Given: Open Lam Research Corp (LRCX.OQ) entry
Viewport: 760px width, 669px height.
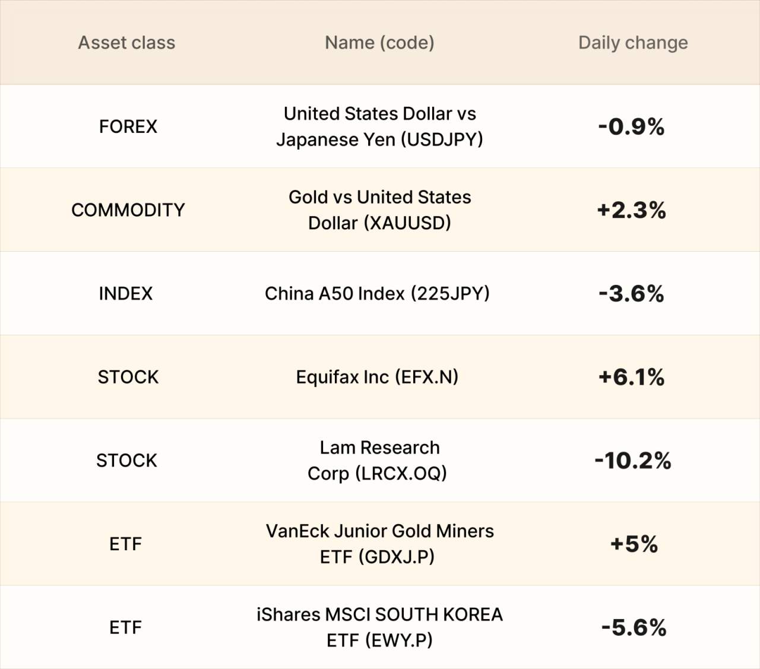Looking at the screenshot, I should click(378, 461).
